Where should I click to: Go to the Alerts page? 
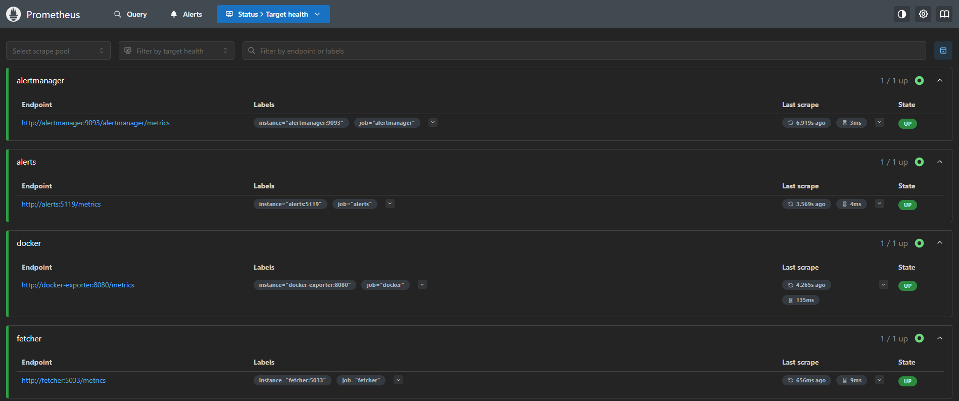pos(186,14)
